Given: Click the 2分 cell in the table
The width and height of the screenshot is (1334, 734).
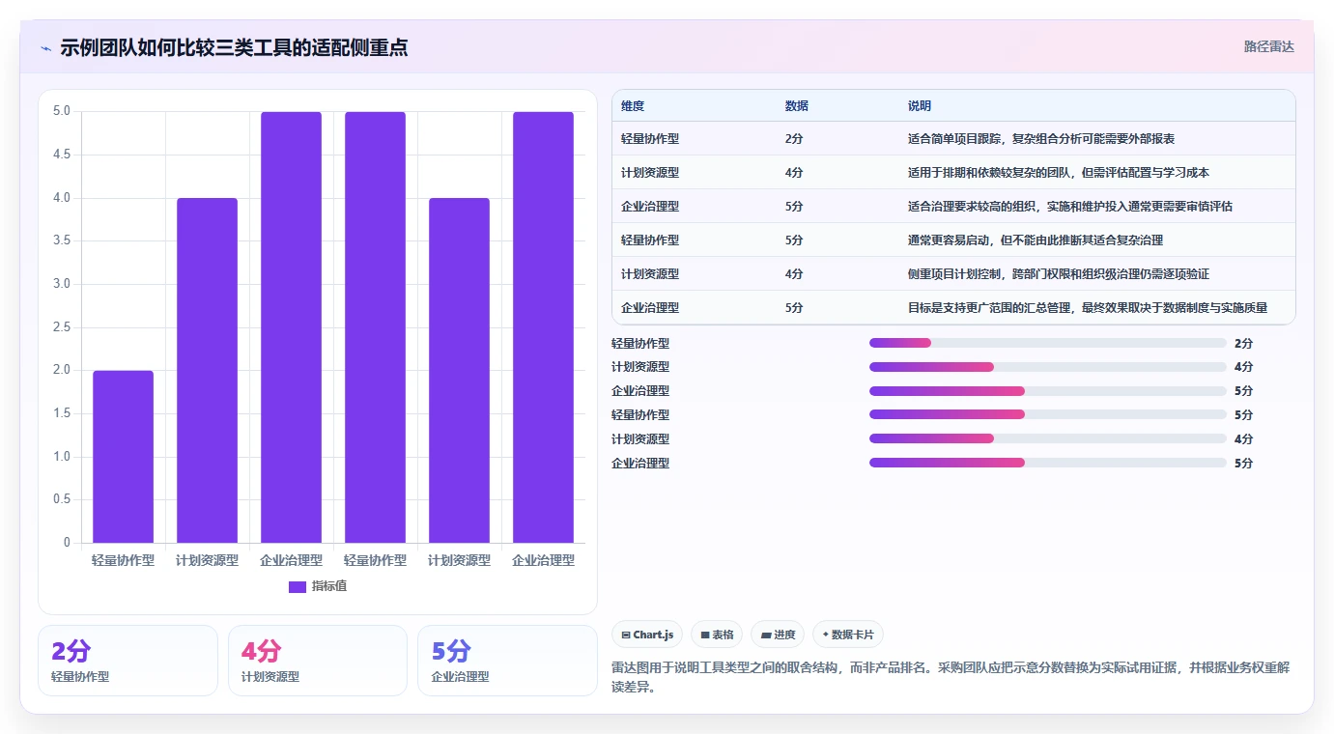Looking at the screenshot, I should tap(794, 139).
